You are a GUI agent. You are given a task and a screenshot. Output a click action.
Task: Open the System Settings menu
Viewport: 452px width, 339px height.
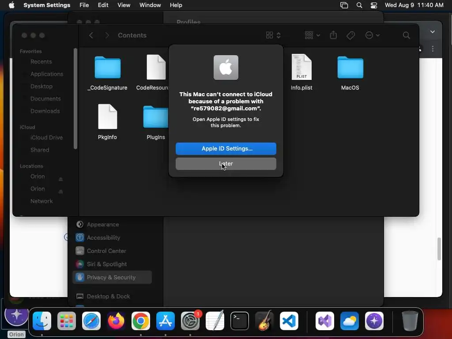coord(47,5)
